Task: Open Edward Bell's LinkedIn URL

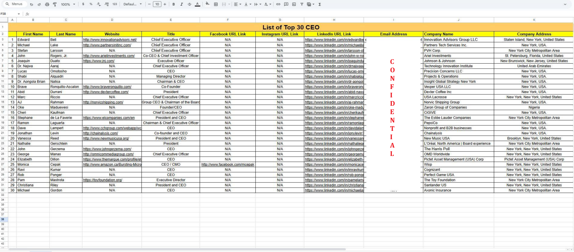Action: (x=334, y=39)
